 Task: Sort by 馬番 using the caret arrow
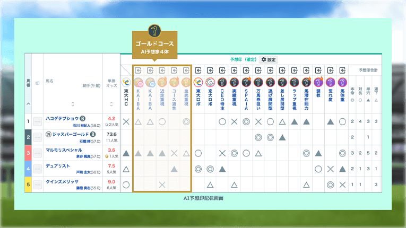(x=28, y=104)
